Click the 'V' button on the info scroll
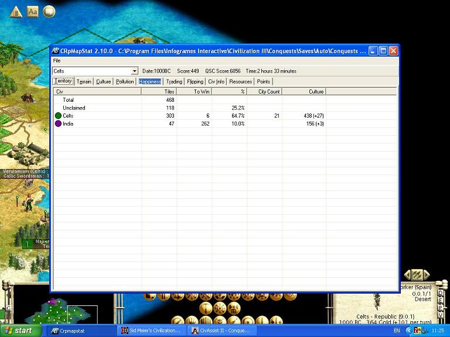This screenshot has height=337, width=450. pyautogui.click(x=440, y=315)
